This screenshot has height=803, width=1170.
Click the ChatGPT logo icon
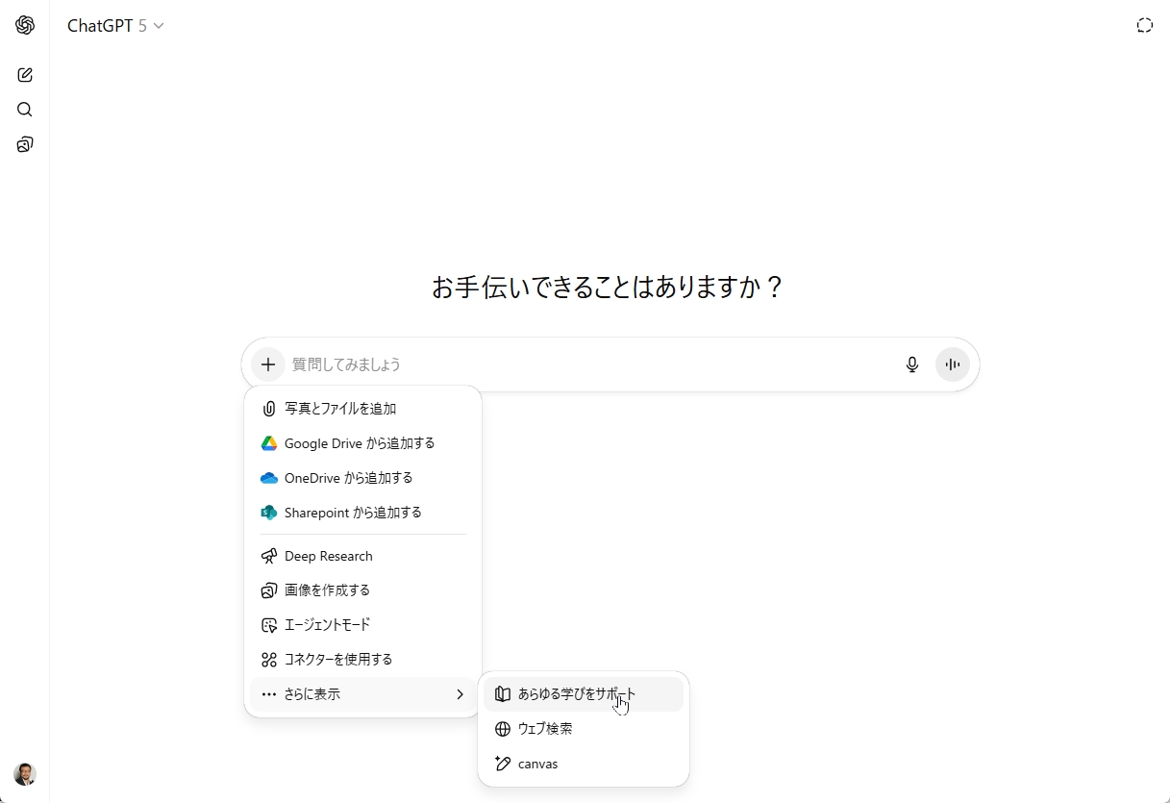point(25,26)
